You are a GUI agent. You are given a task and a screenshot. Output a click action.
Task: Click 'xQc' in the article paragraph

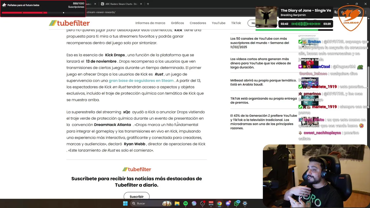[x=127, y=112]
